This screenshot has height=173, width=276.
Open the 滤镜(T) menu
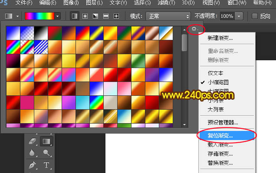(x=166, y=3)
